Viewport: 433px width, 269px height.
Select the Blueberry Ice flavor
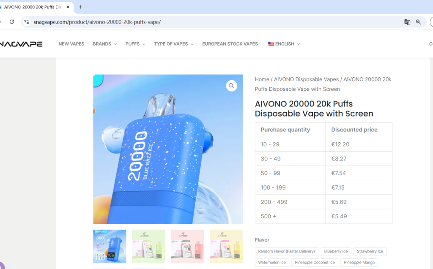point(336,251)
